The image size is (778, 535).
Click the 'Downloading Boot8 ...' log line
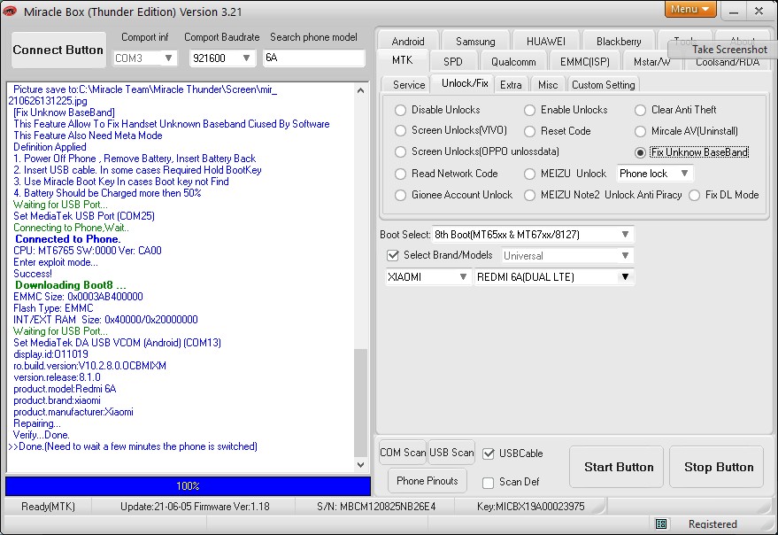pos(71,285)
